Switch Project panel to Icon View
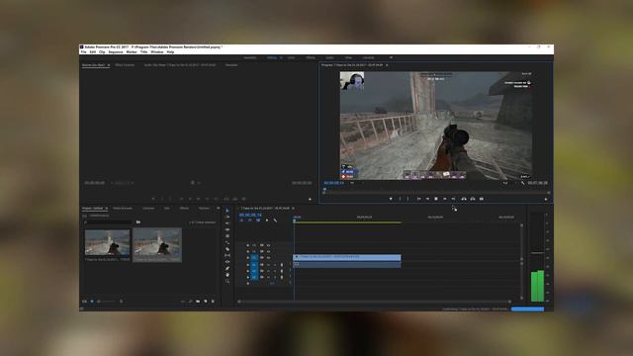633x356 pixels. [92, 301]
